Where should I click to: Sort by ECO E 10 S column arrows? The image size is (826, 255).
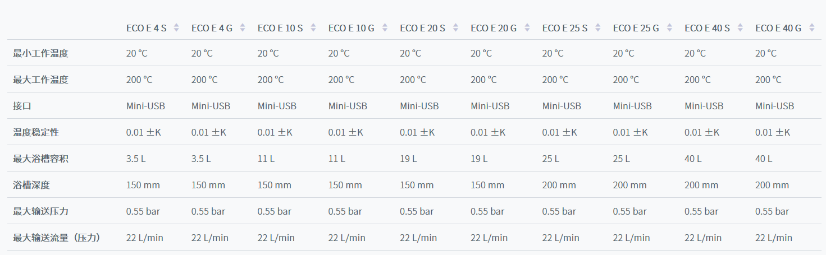click(313, 27)
